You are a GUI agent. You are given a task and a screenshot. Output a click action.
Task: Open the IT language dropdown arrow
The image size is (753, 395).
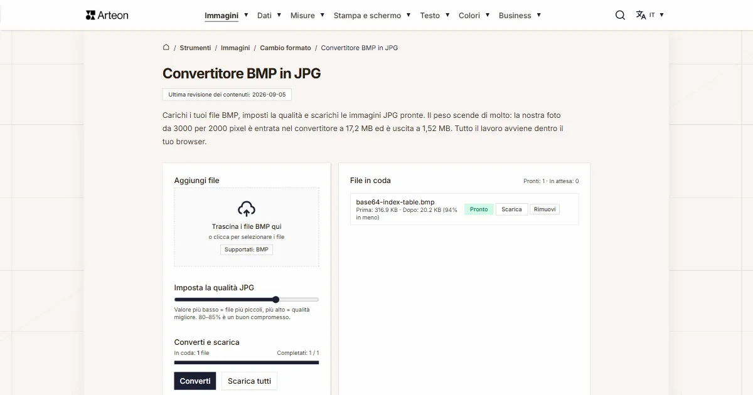(661, 14)
